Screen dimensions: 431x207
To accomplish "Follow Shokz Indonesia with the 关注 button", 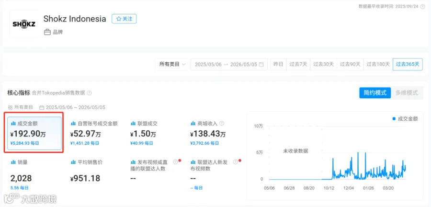I will tap(124, 19).
